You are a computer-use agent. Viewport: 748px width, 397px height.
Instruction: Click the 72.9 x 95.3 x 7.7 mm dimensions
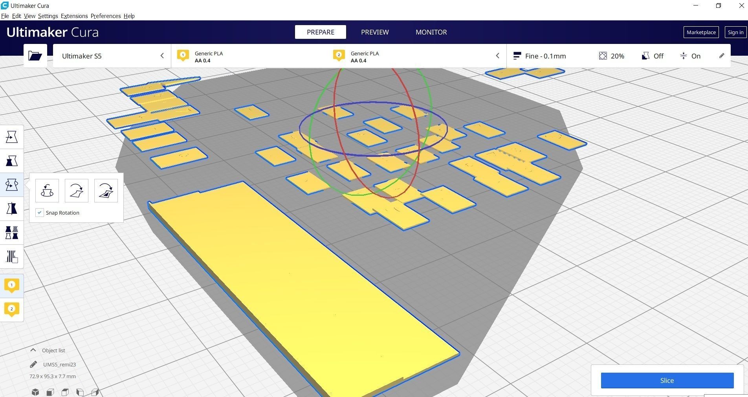click(53, 376)
